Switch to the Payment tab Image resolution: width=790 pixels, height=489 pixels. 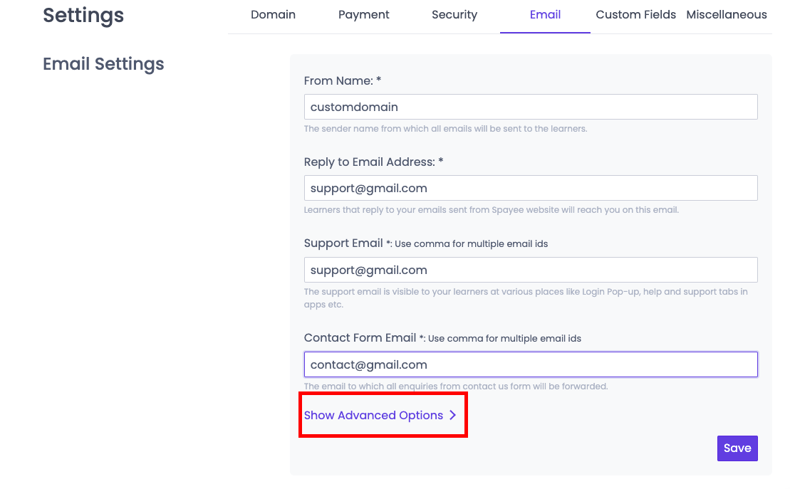coord(364,15)
